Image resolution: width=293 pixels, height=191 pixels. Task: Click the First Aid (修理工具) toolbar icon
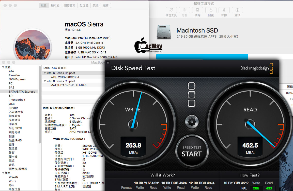coord(171,10)
